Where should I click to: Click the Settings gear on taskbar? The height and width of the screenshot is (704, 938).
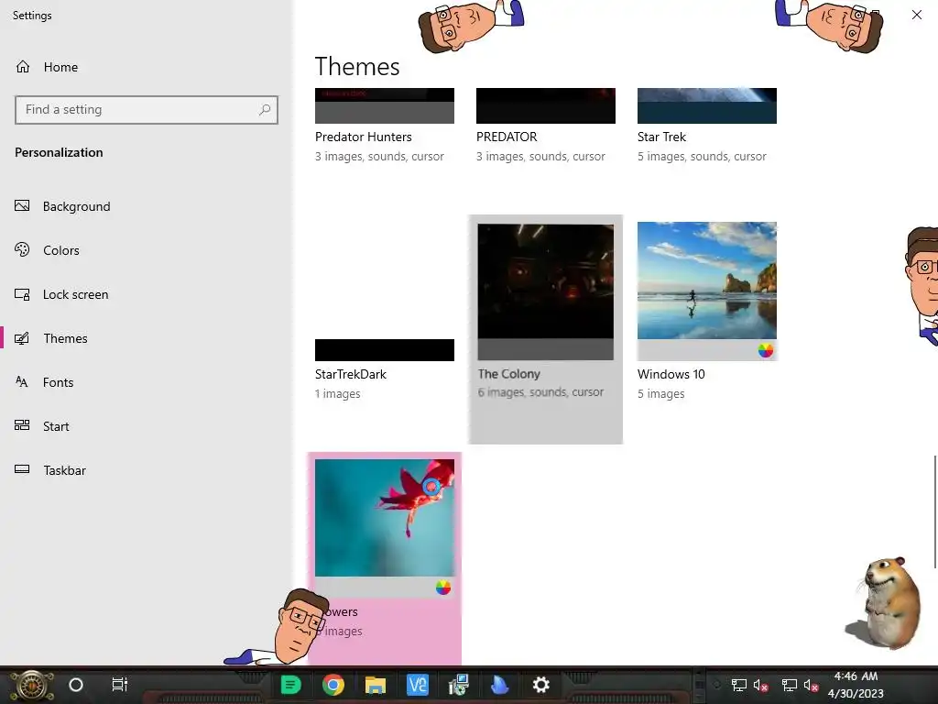(540, 684)
